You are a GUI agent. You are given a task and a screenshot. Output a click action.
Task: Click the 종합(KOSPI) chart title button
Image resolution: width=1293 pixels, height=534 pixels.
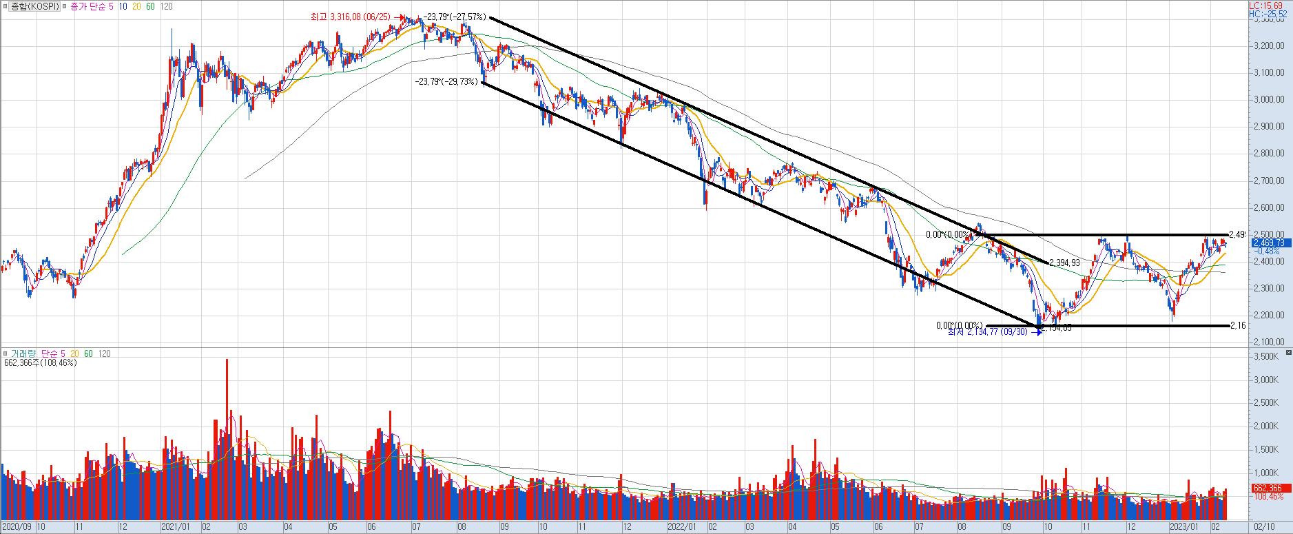click(33, 6)
